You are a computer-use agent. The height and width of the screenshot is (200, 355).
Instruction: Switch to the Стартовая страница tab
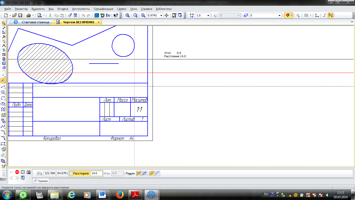click(x=35, y=22)
